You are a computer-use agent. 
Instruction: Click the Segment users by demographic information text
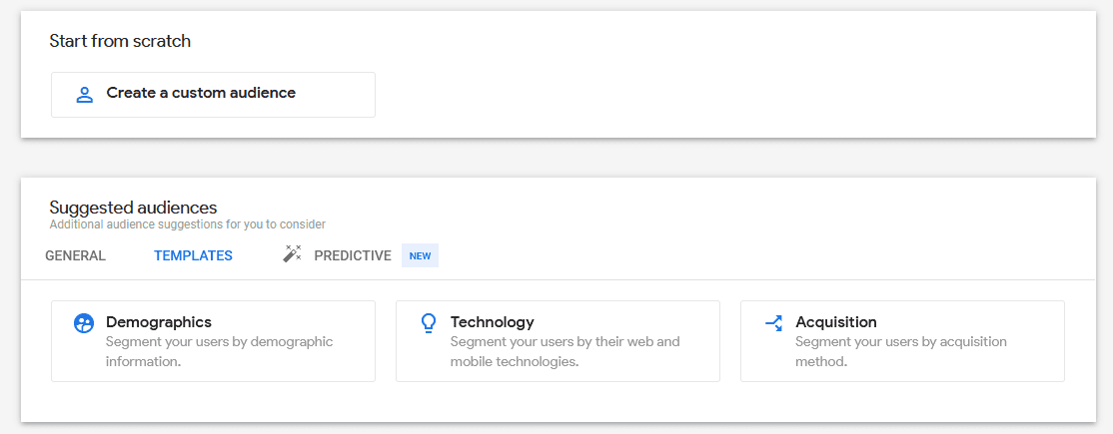click(220, 352)
